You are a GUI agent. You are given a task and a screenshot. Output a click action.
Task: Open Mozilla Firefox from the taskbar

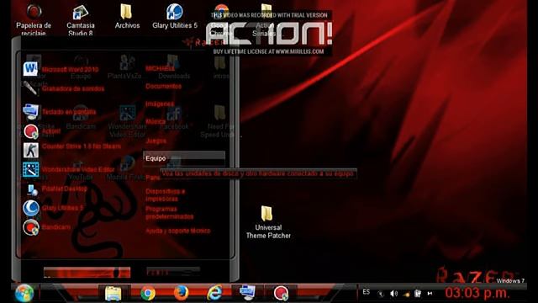pos(182,293)
